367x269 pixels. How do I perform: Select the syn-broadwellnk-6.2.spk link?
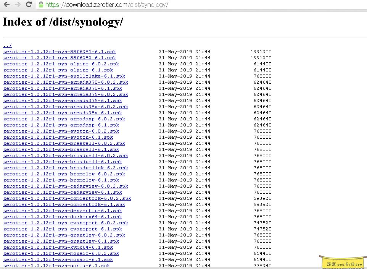(66, 168)
